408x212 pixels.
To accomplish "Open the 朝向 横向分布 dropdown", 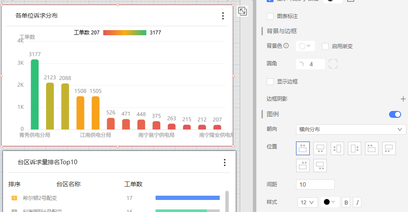I will pos(351,129).
